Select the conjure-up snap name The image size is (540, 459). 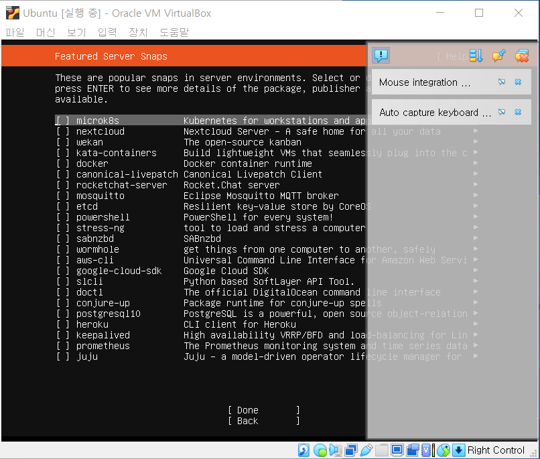(103, 303)
